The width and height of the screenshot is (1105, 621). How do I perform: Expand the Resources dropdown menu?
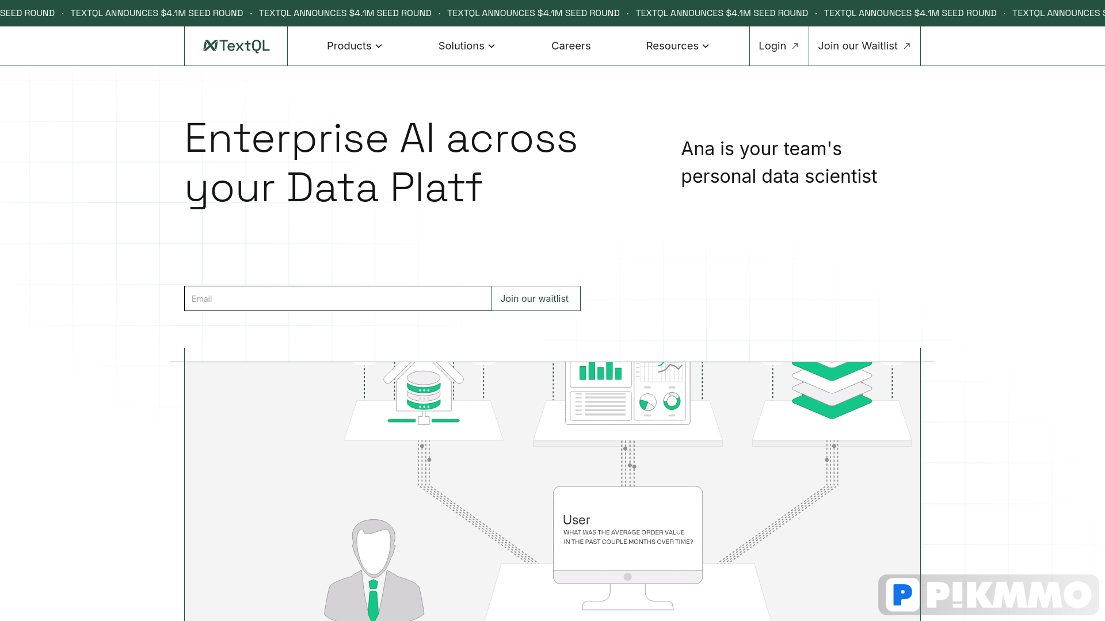click(x=678, y=46)
